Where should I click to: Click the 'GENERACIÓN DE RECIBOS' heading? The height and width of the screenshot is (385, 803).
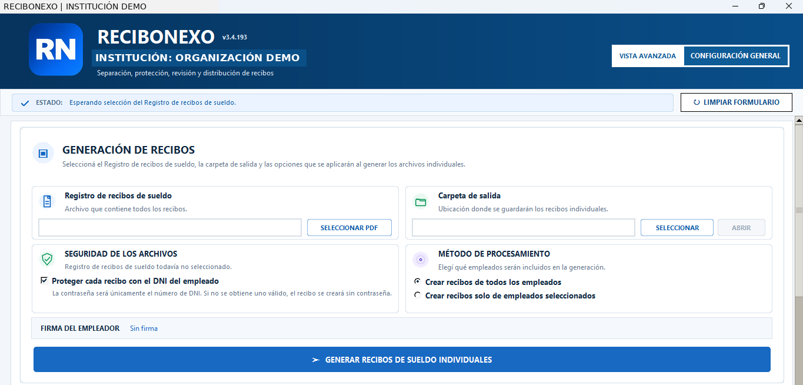tap(129, 150)
